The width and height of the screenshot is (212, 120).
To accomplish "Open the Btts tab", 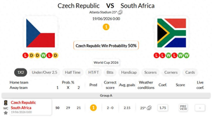I will point(110,72).
